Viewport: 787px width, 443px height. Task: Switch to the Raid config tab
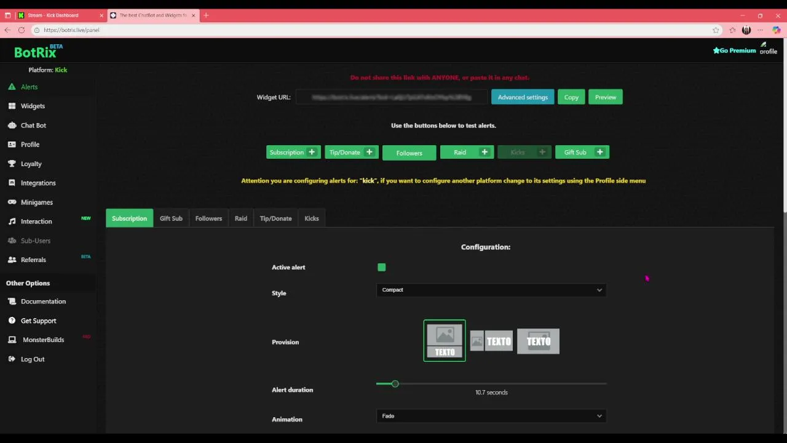click(241, 218)
